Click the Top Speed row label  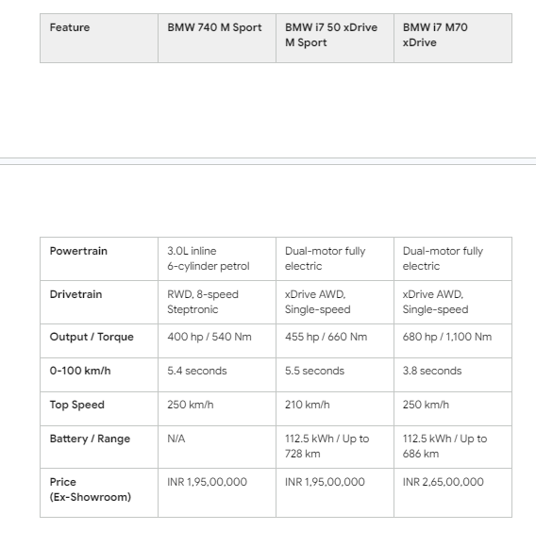tap(99, 409)
